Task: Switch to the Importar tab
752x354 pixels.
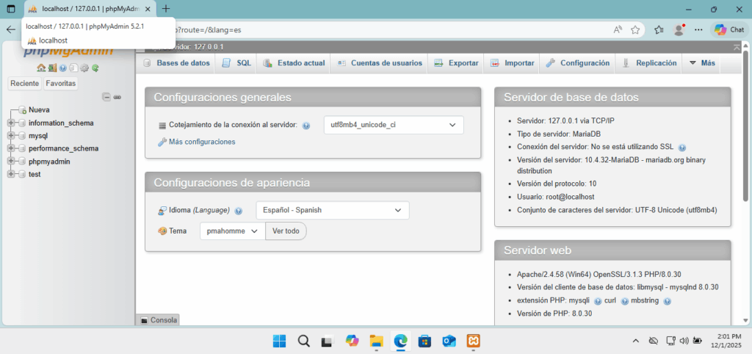Action: [512, 63]
